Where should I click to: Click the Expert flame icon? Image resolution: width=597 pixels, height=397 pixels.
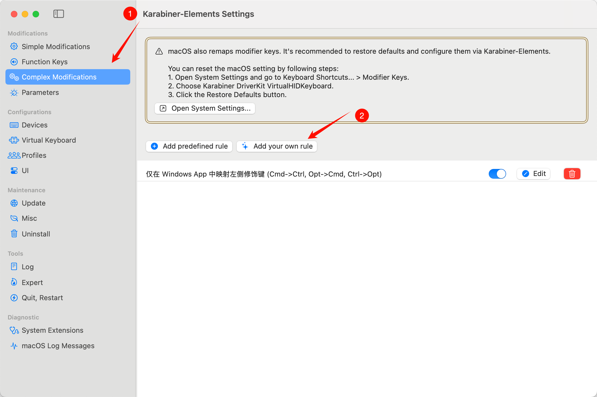[x=14, y=282]
